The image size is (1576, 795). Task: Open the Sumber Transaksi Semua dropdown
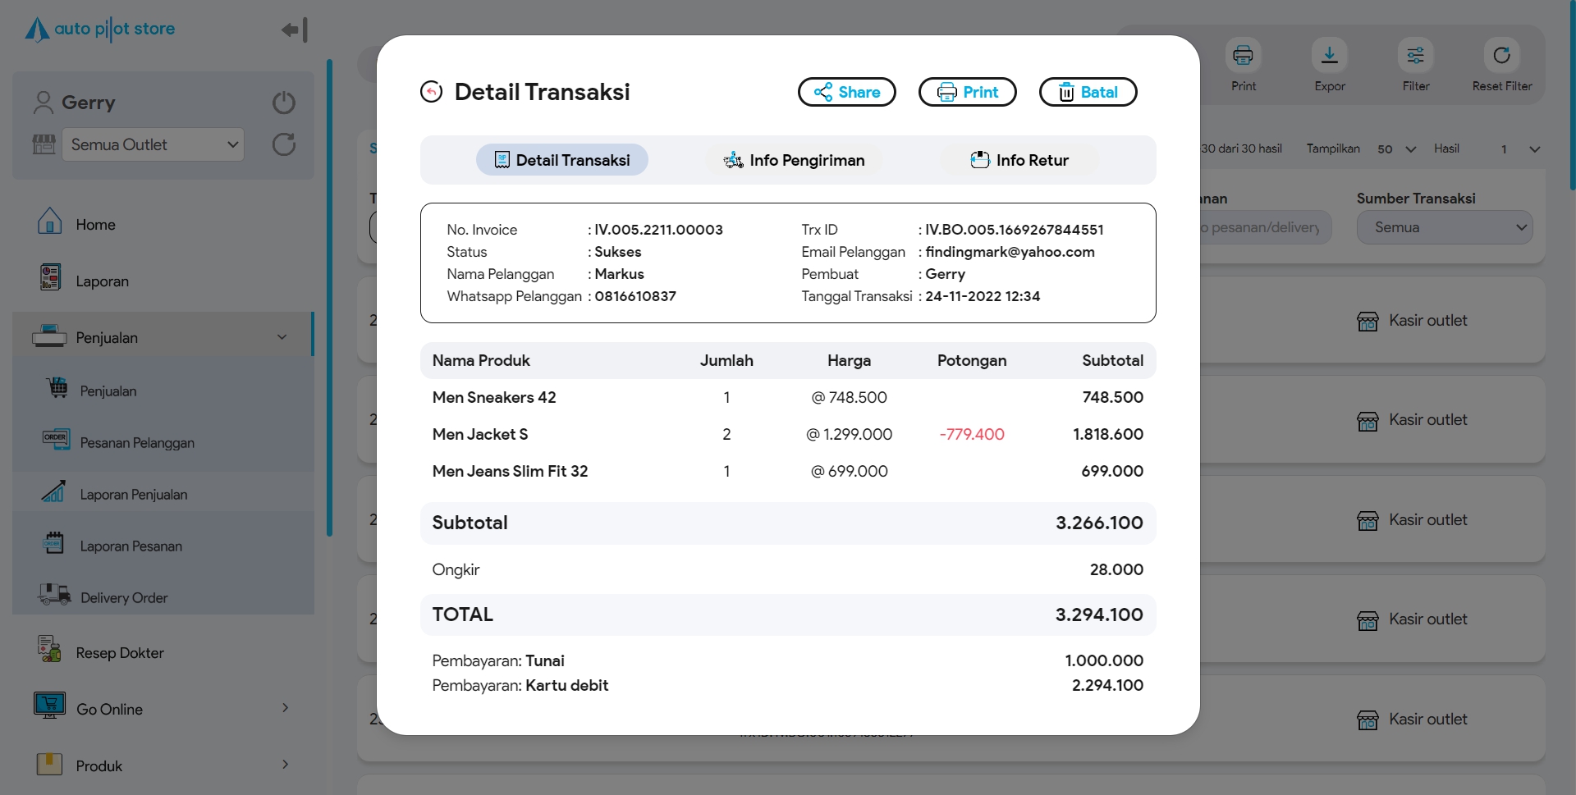point(1444,227)
